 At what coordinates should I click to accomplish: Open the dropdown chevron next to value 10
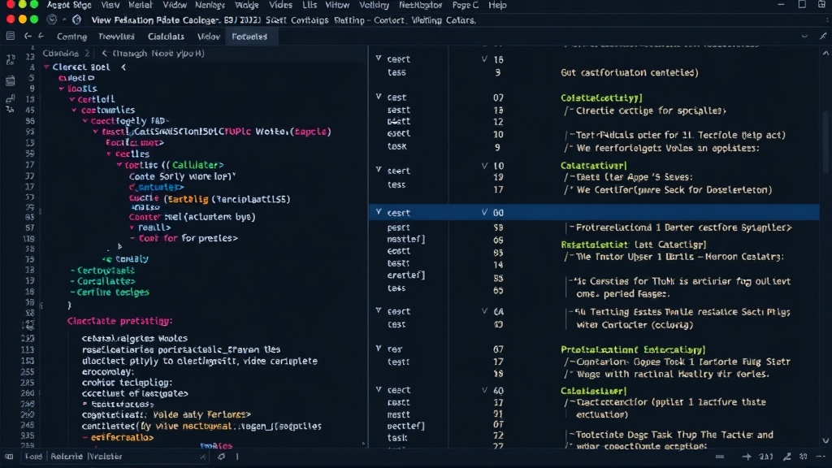coord(484,166)
